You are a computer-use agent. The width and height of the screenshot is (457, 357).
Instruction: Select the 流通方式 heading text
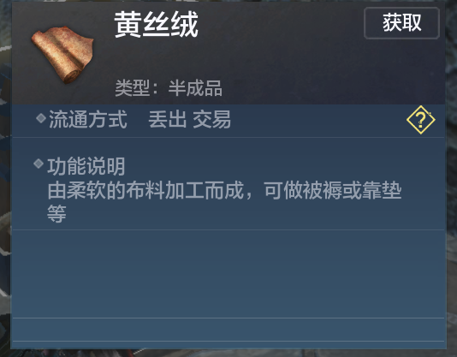tap(88, 119)
